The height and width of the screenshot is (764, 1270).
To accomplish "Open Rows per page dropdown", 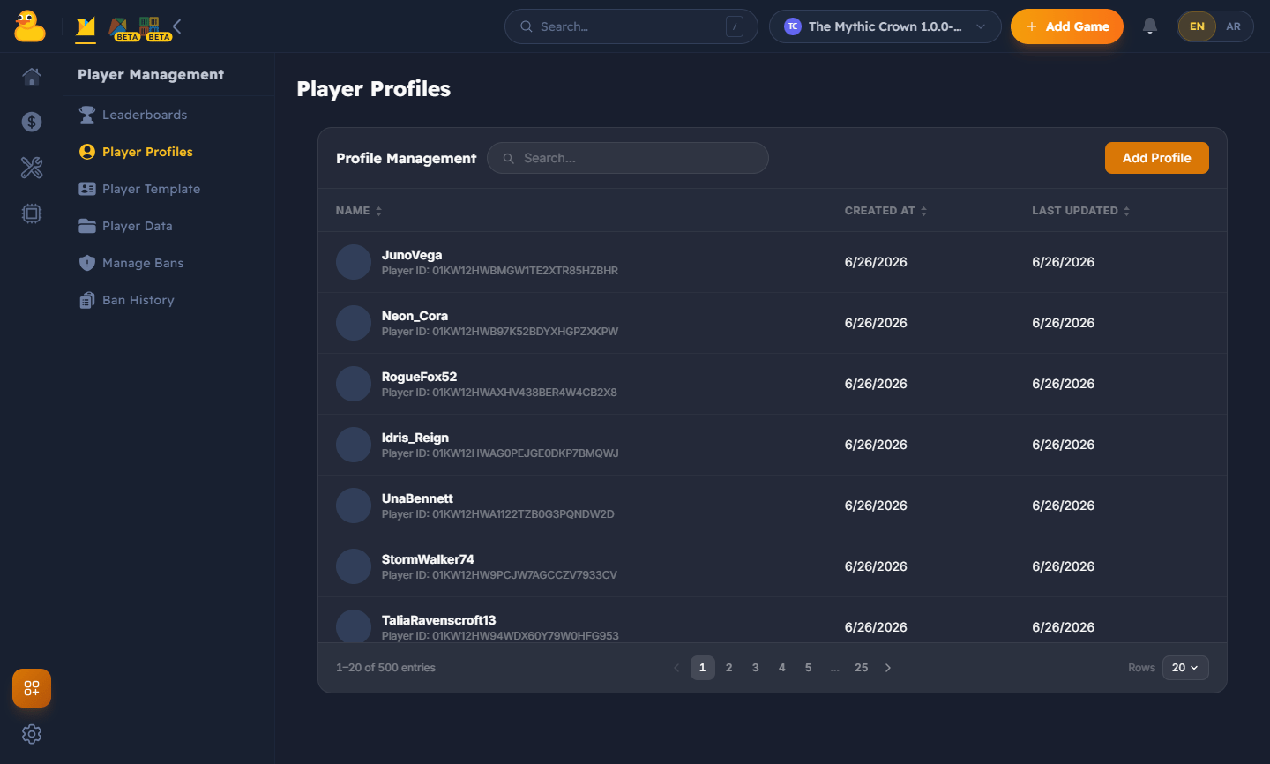I will pos(1185,668).
